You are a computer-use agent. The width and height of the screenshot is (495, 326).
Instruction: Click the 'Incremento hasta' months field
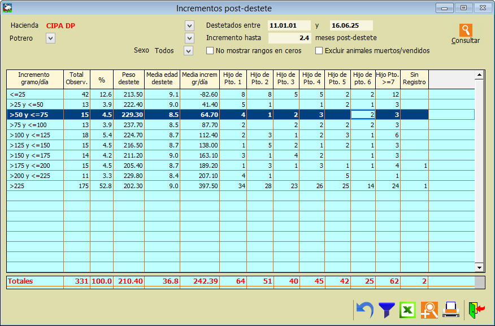(x=289, y=38)
